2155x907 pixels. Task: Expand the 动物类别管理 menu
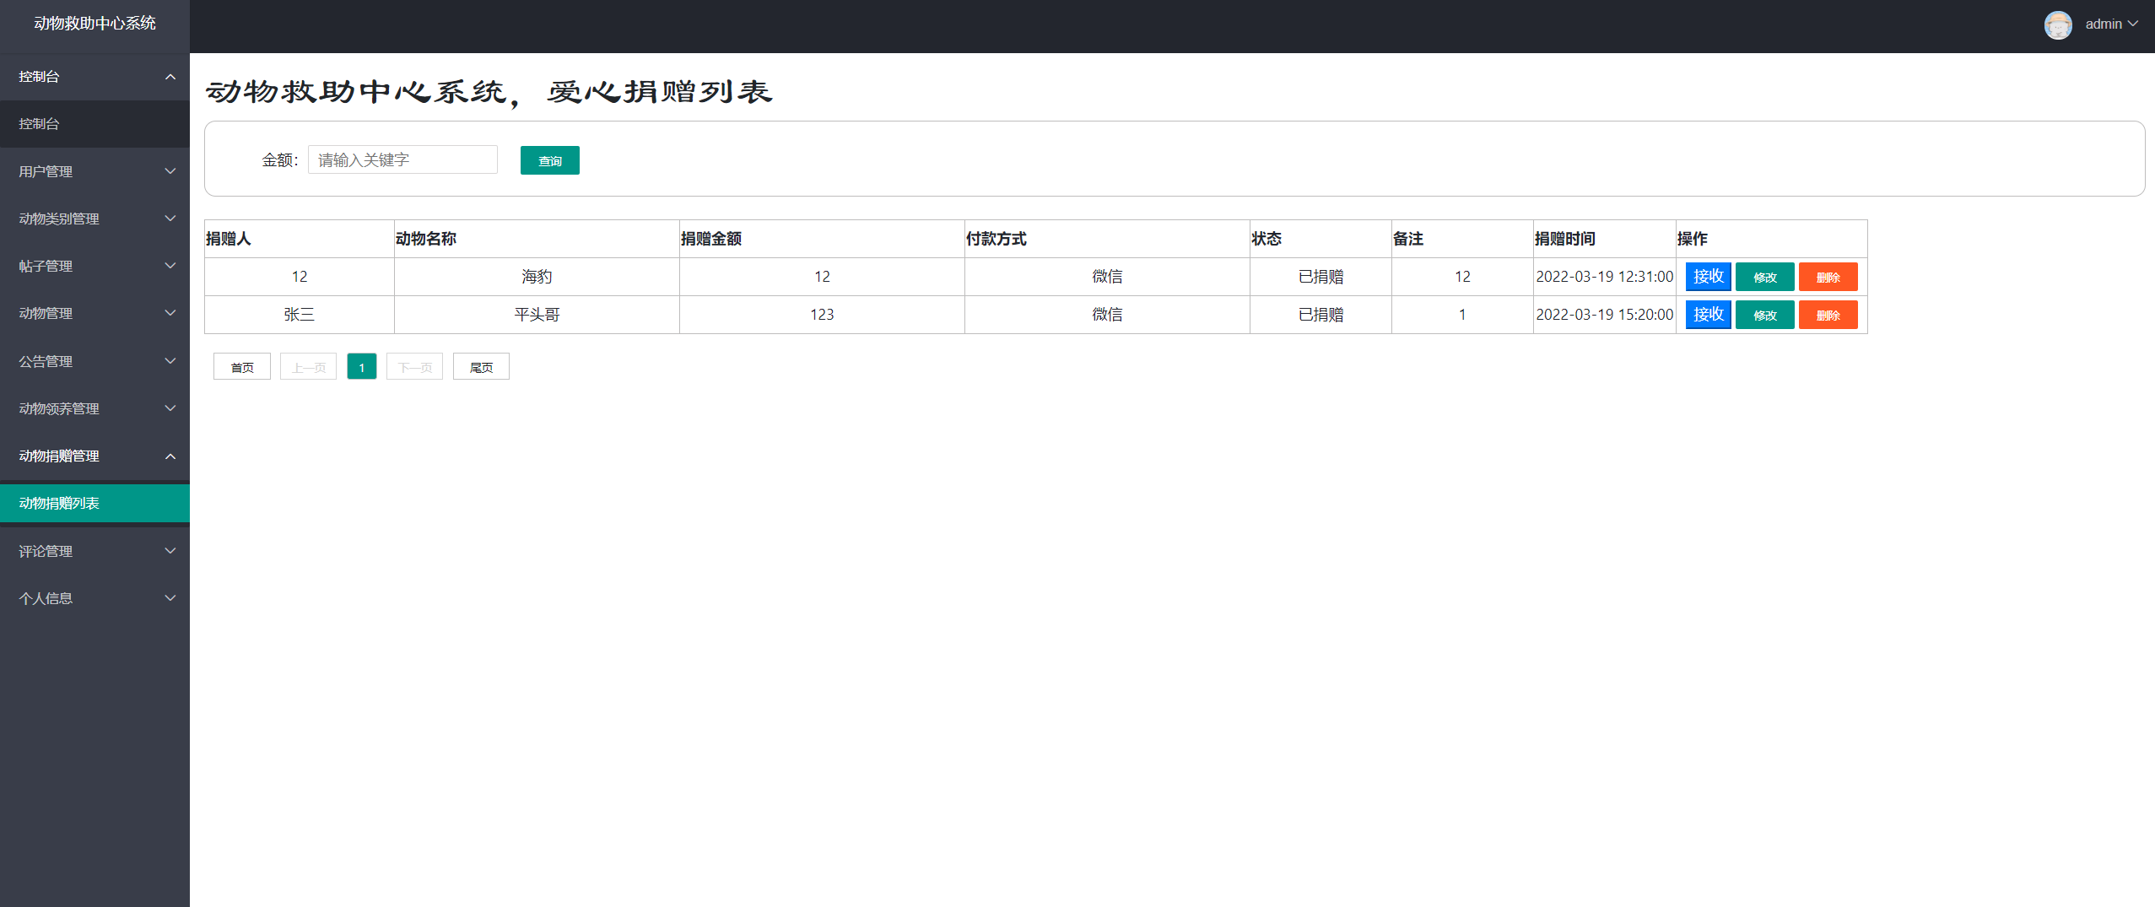coord(95,219)
